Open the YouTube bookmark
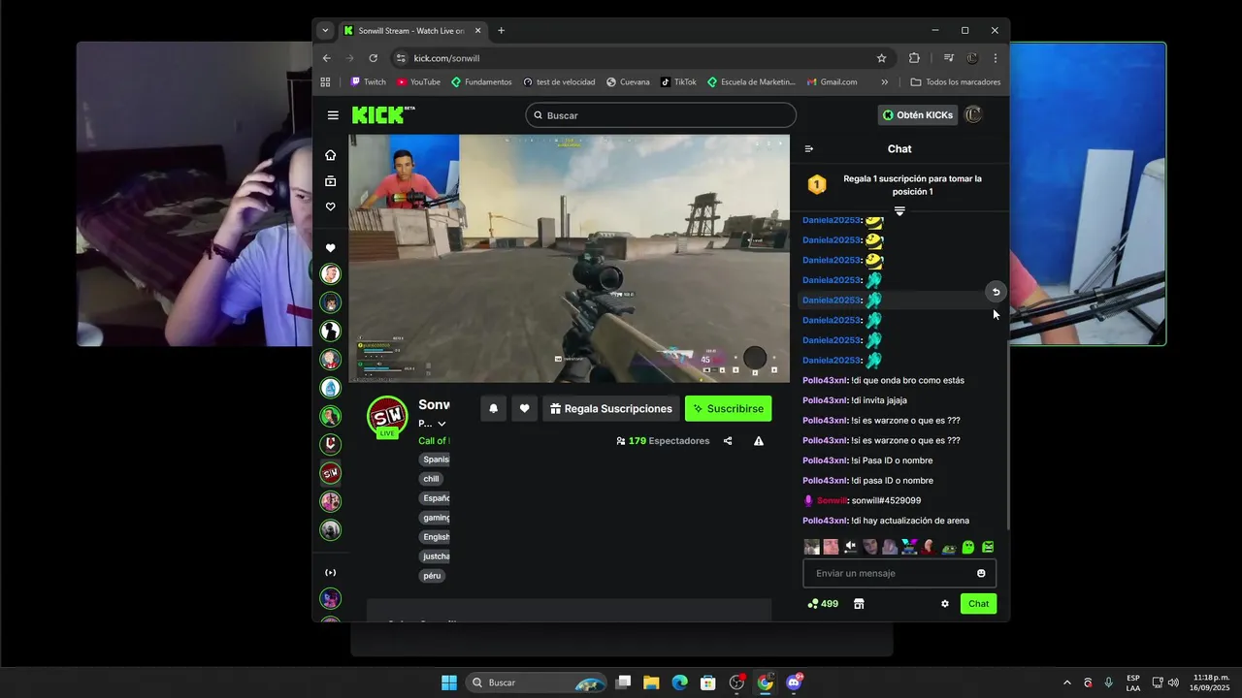This screenshot has height=698, width=1242. pyautogui.click(x=418, y=82)
